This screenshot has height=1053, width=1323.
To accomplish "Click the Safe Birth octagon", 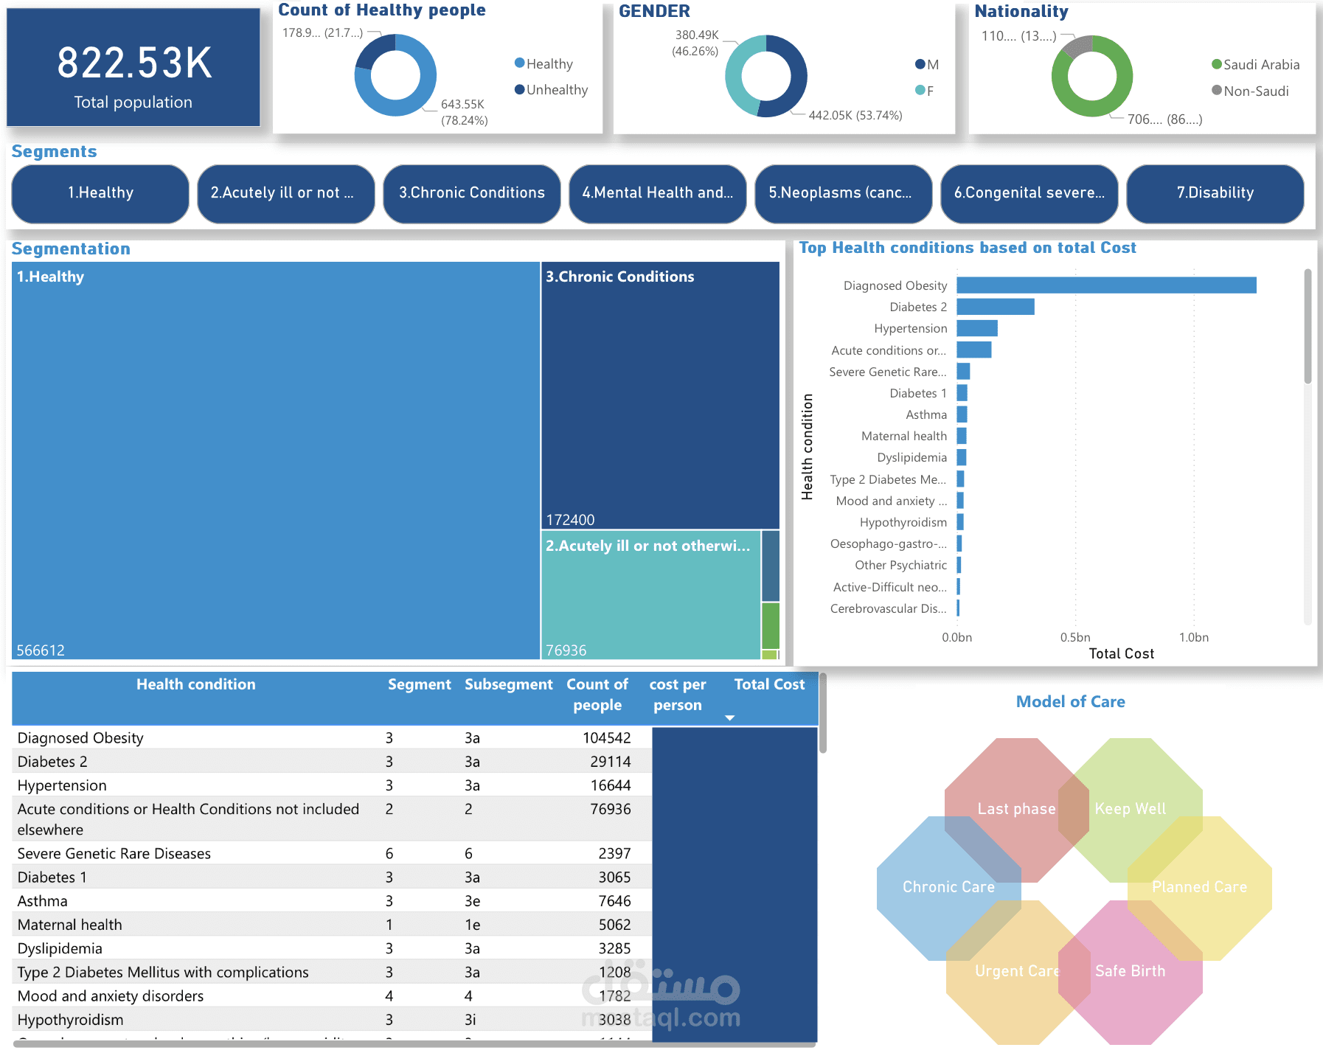I will (x=1131, y=972).
